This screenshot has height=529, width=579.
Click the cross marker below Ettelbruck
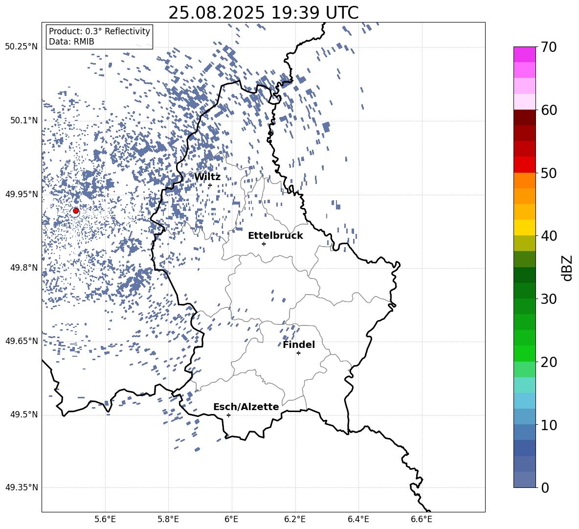coord(264,244)
